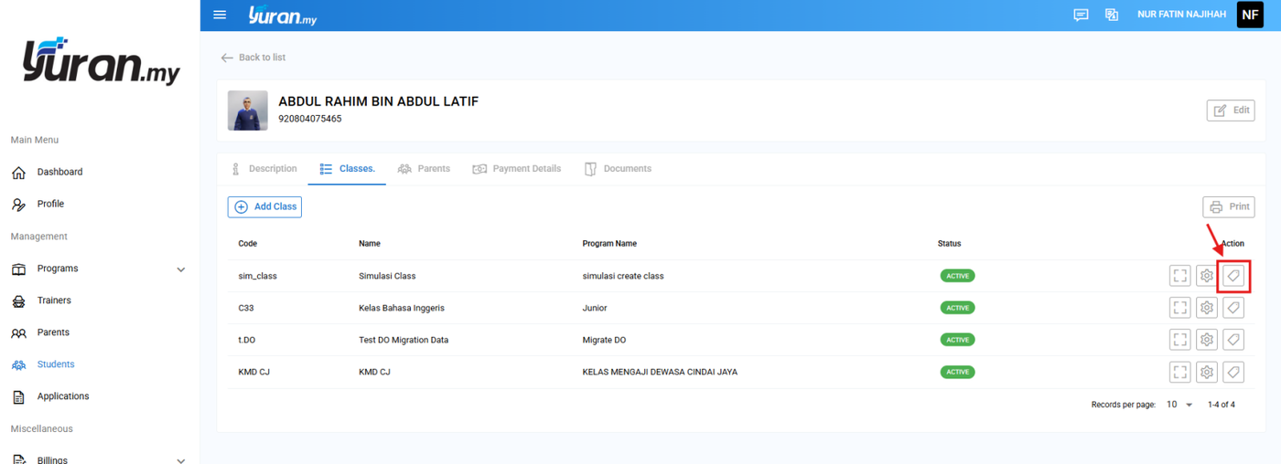Click the student profile photo thumbnail

(248, 111)
